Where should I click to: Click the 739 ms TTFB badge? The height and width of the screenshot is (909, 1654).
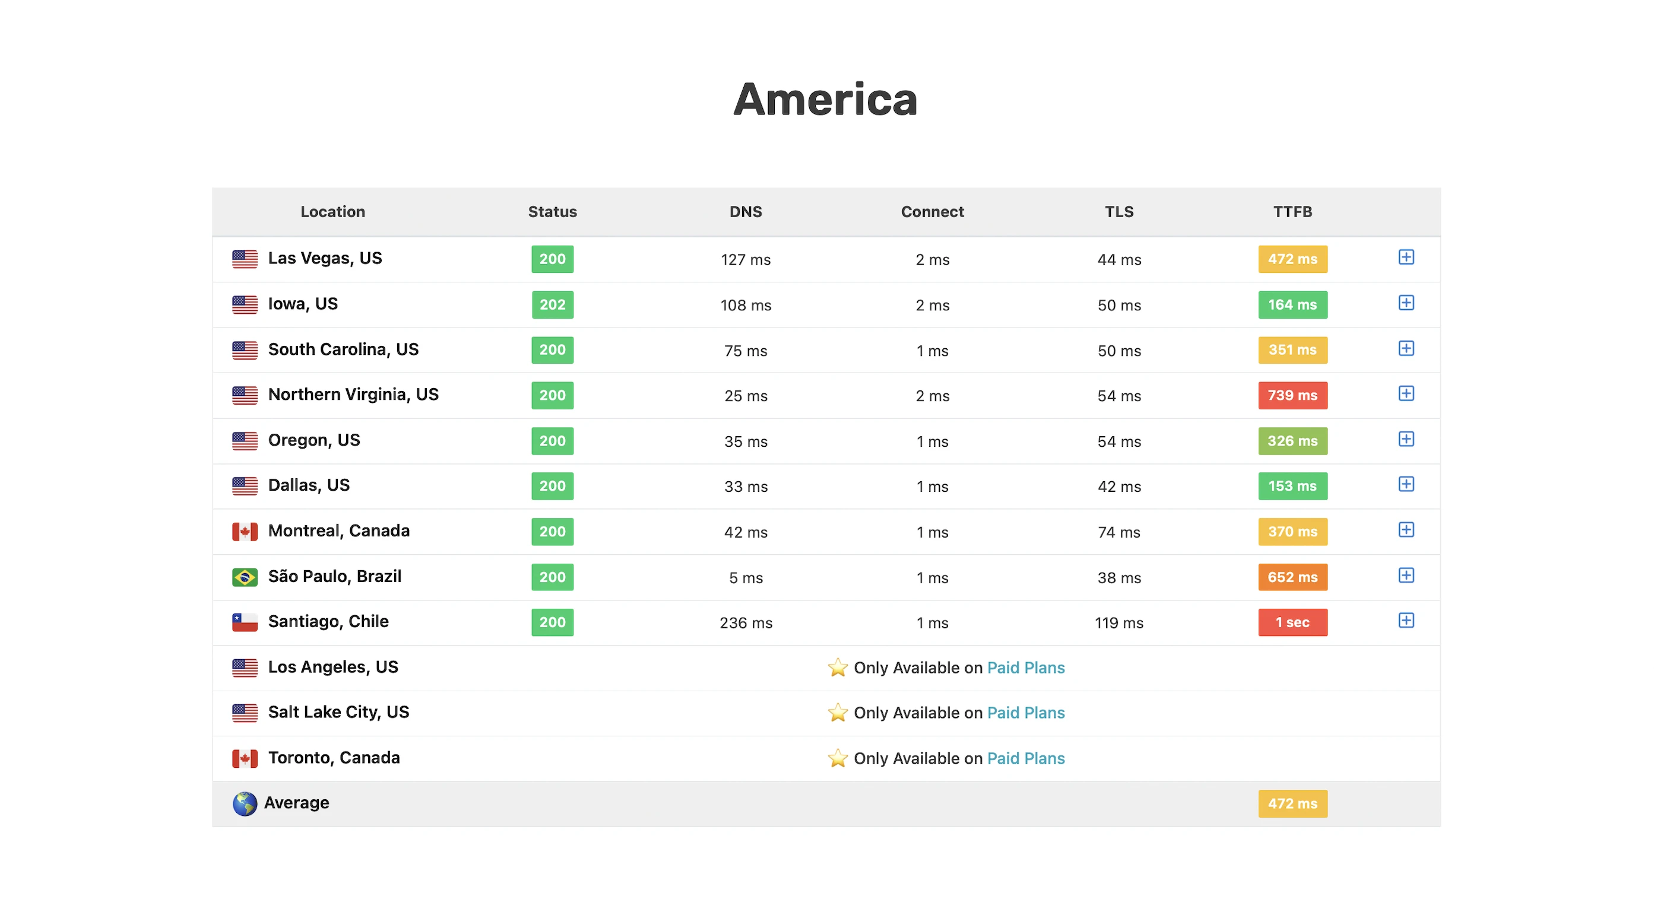(1292, 395)
